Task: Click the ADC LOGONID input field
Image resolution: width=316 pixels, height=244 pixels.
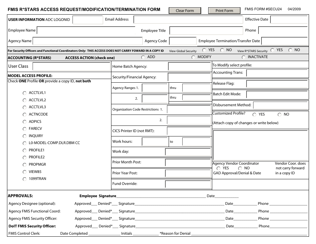Action: pyautogui.click(x=88, y=20)
